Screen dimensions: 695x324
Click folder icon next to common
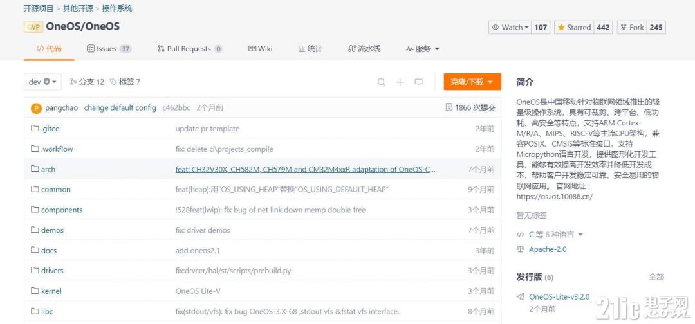tap(35, 189)
